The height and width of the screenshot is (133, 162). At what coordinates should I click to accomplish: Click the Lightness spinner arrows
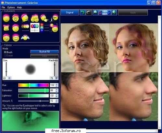(57, 96)
